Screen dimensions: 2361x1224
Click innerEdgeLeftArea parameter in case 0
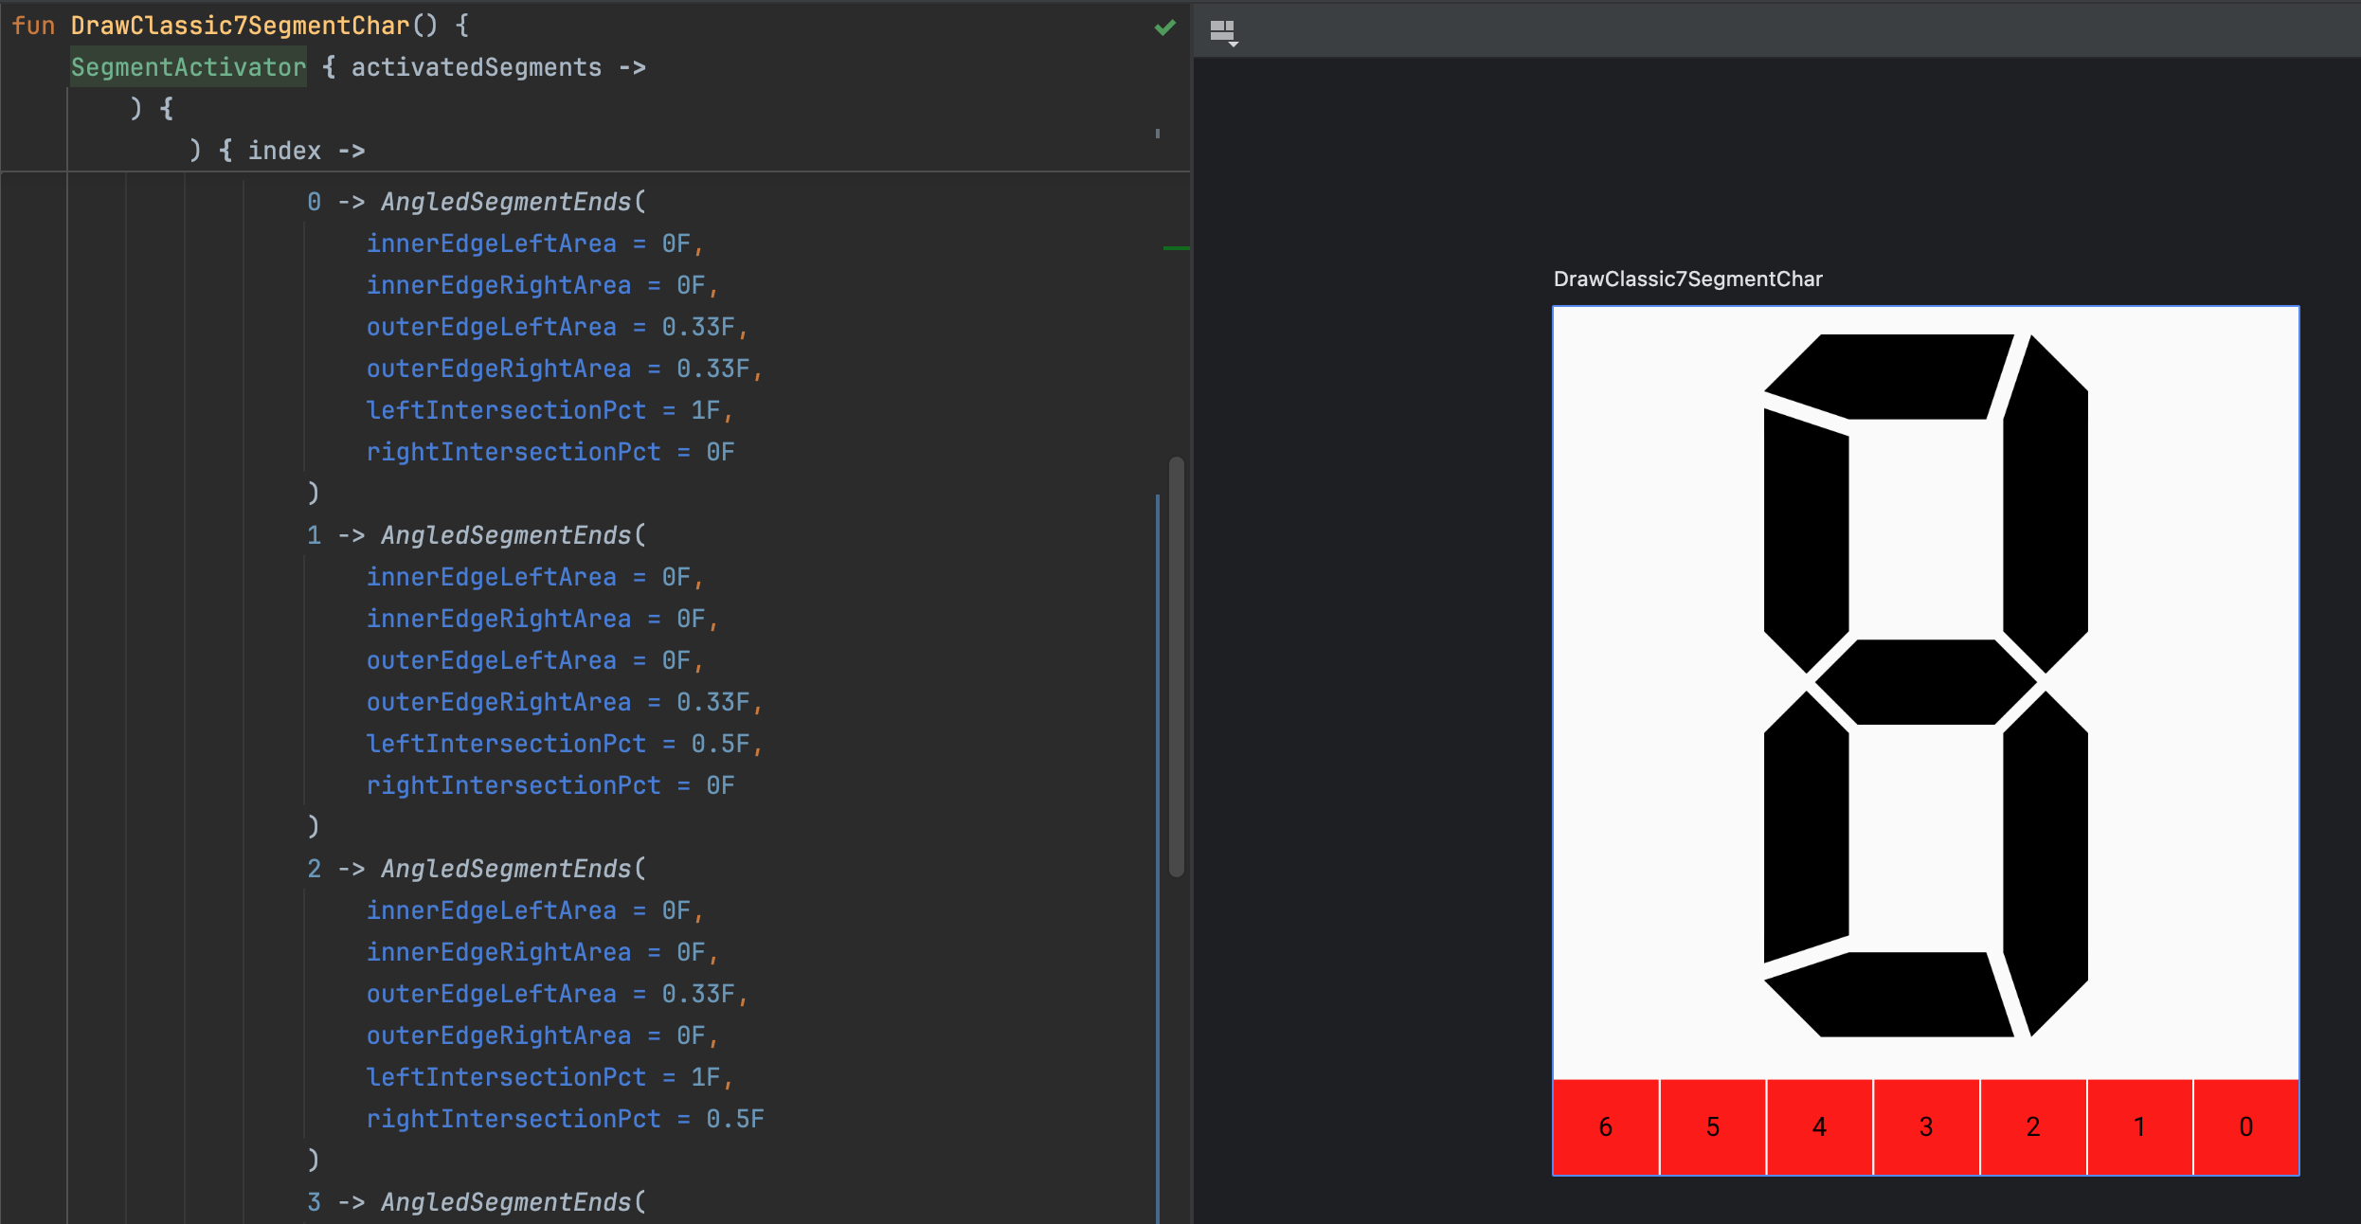(492, 243)
